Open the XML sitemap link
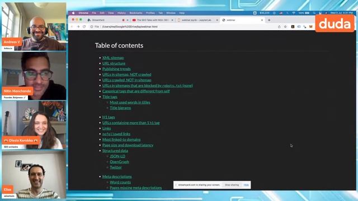Image resolution: width=358 pixels, height=201 pixels. [113, 58]
